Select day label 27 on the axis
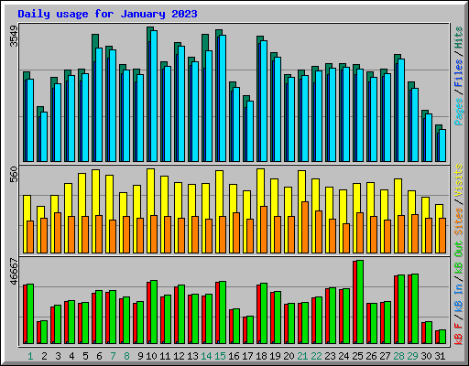 [x=385, y=356]
